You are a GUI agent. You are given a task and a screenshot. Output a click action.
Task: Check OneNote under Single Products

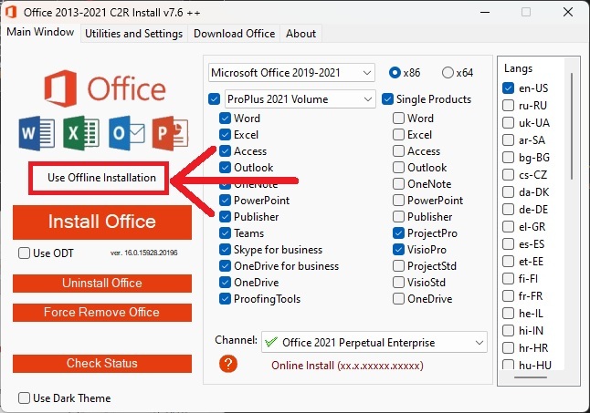pos(398,184)
